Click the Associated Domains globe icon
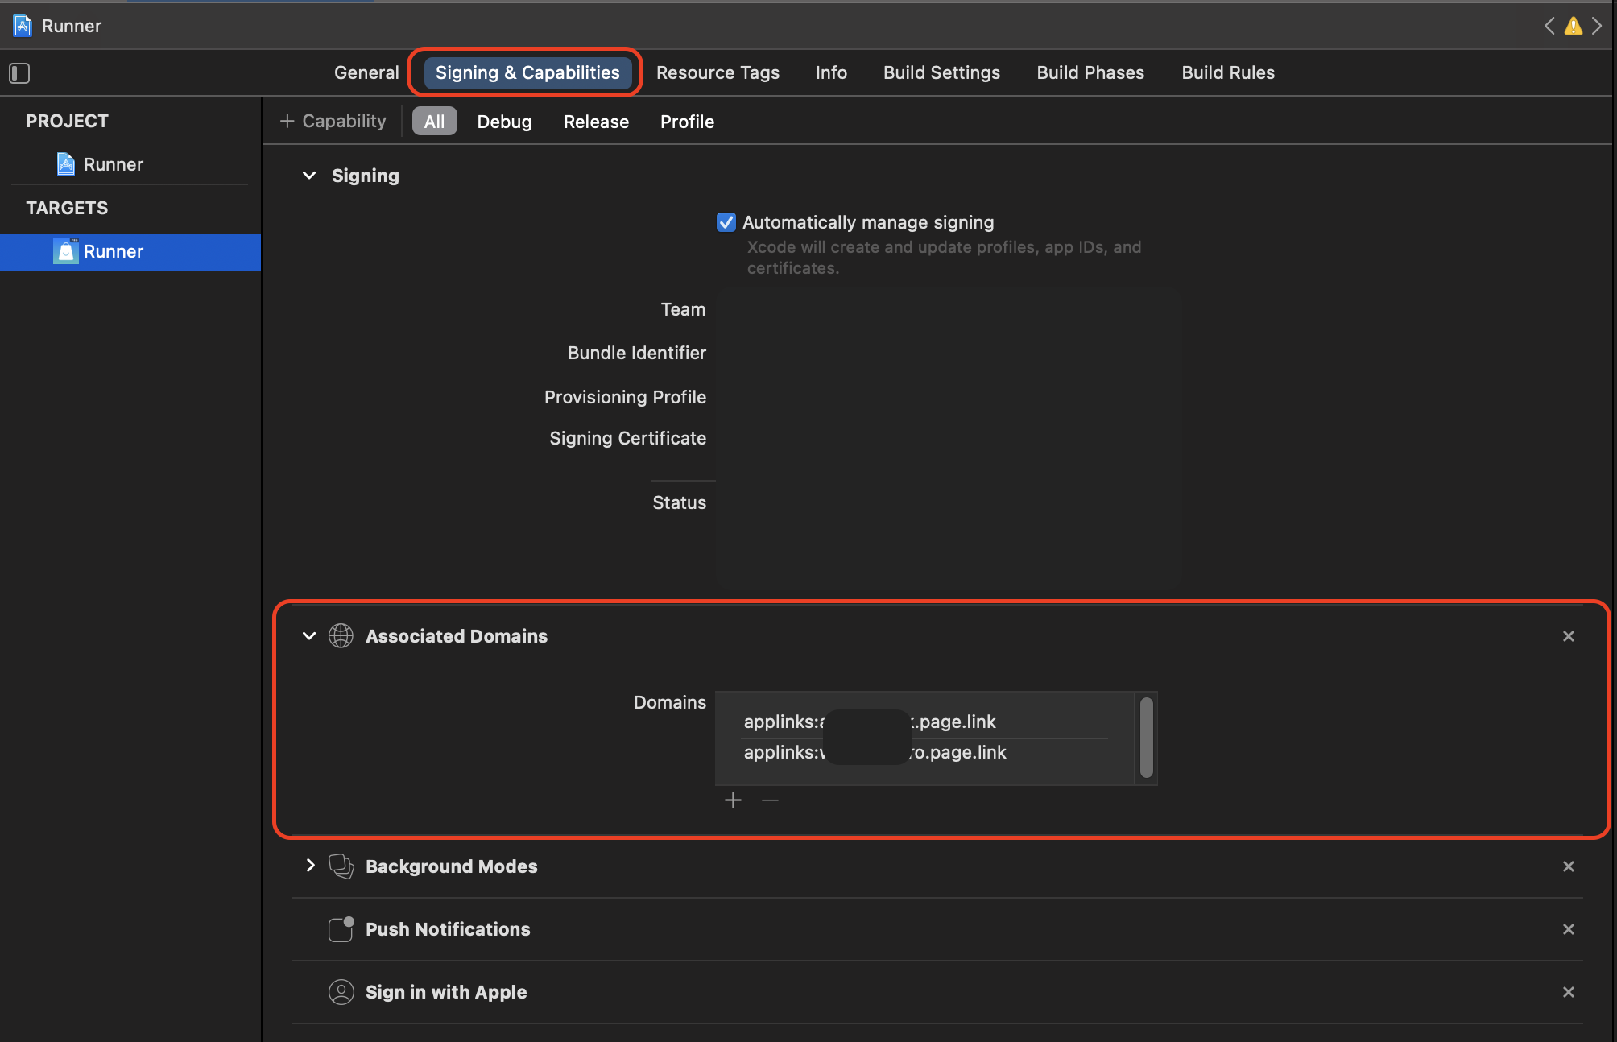1617x1042 pixels. click(341, 636)
